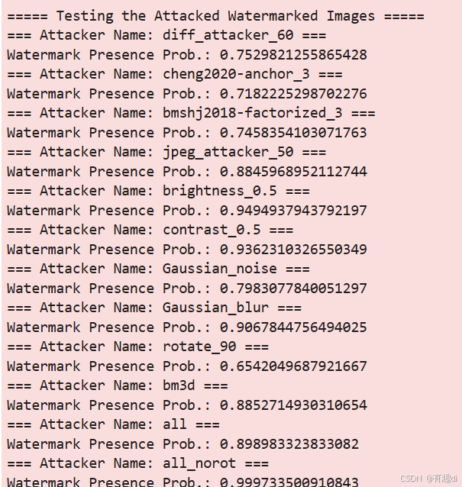Click the all_norot attacker name

coord(199,463)
